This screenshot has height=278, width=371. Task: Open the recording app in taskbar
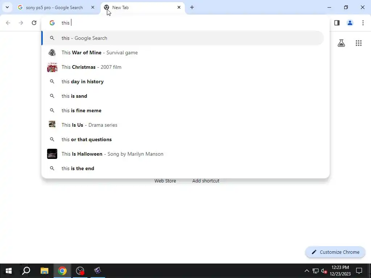pyautogui.click(x=80, y=271)
